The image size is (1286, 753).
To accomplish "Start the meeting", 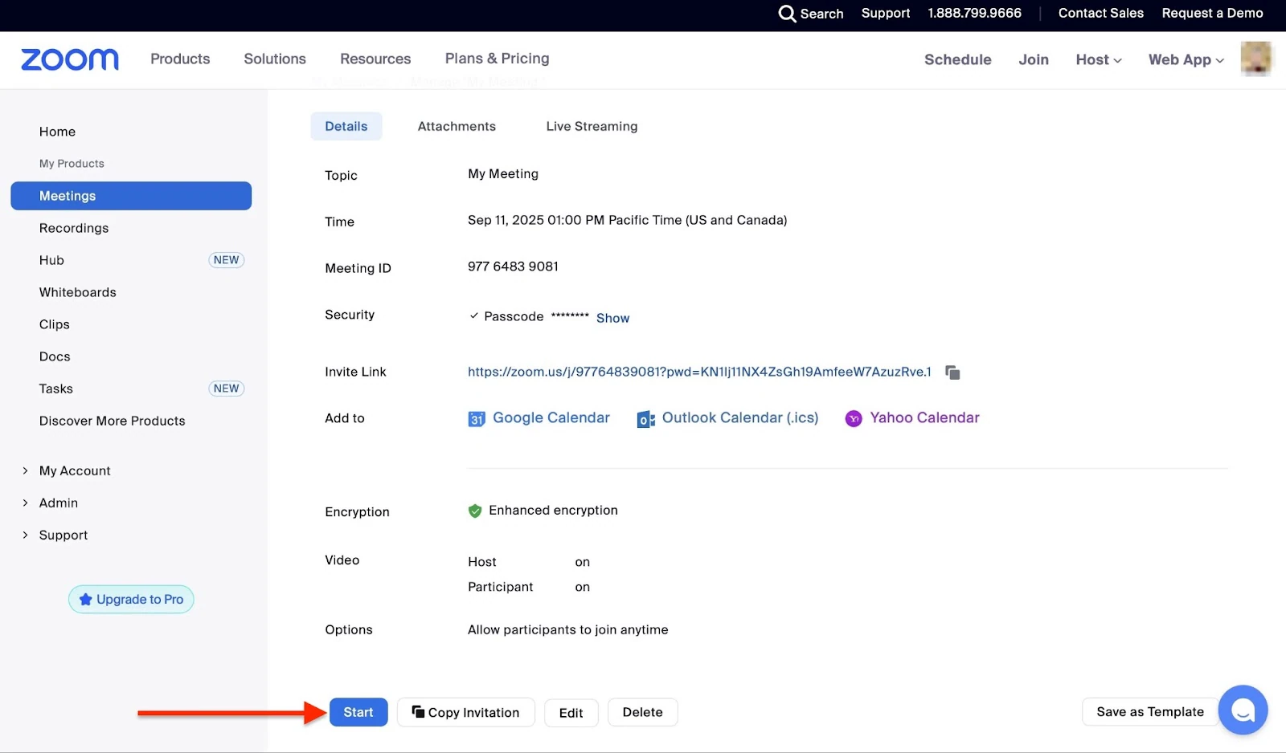I will [x=358, y=712].
